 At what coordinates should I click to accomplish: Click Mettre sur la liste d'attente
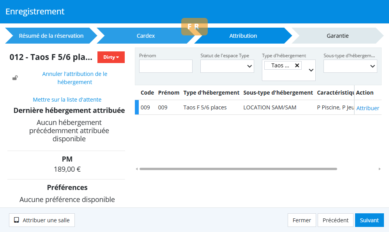67,100
